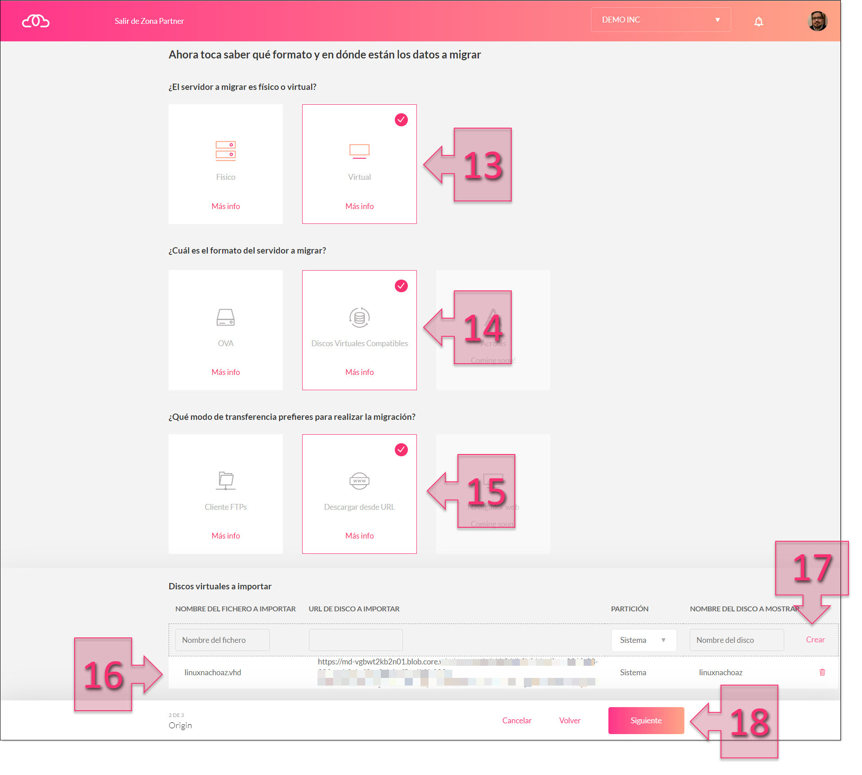Image resolution: width=862 pixels, height=775 pixels.
Task: Open the Sistema partition dropdown
Action: point(643,640)
